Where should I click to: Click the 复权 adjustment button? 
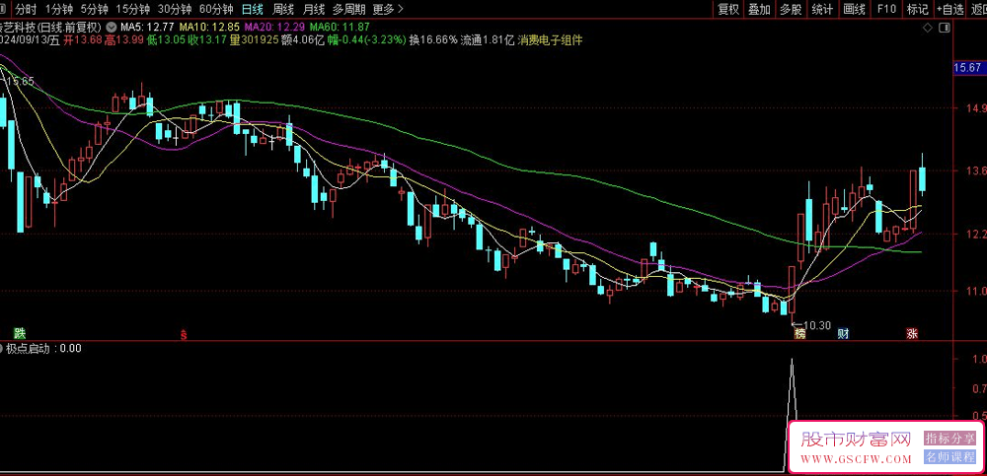pyautogui.click(x=728, y=9)
